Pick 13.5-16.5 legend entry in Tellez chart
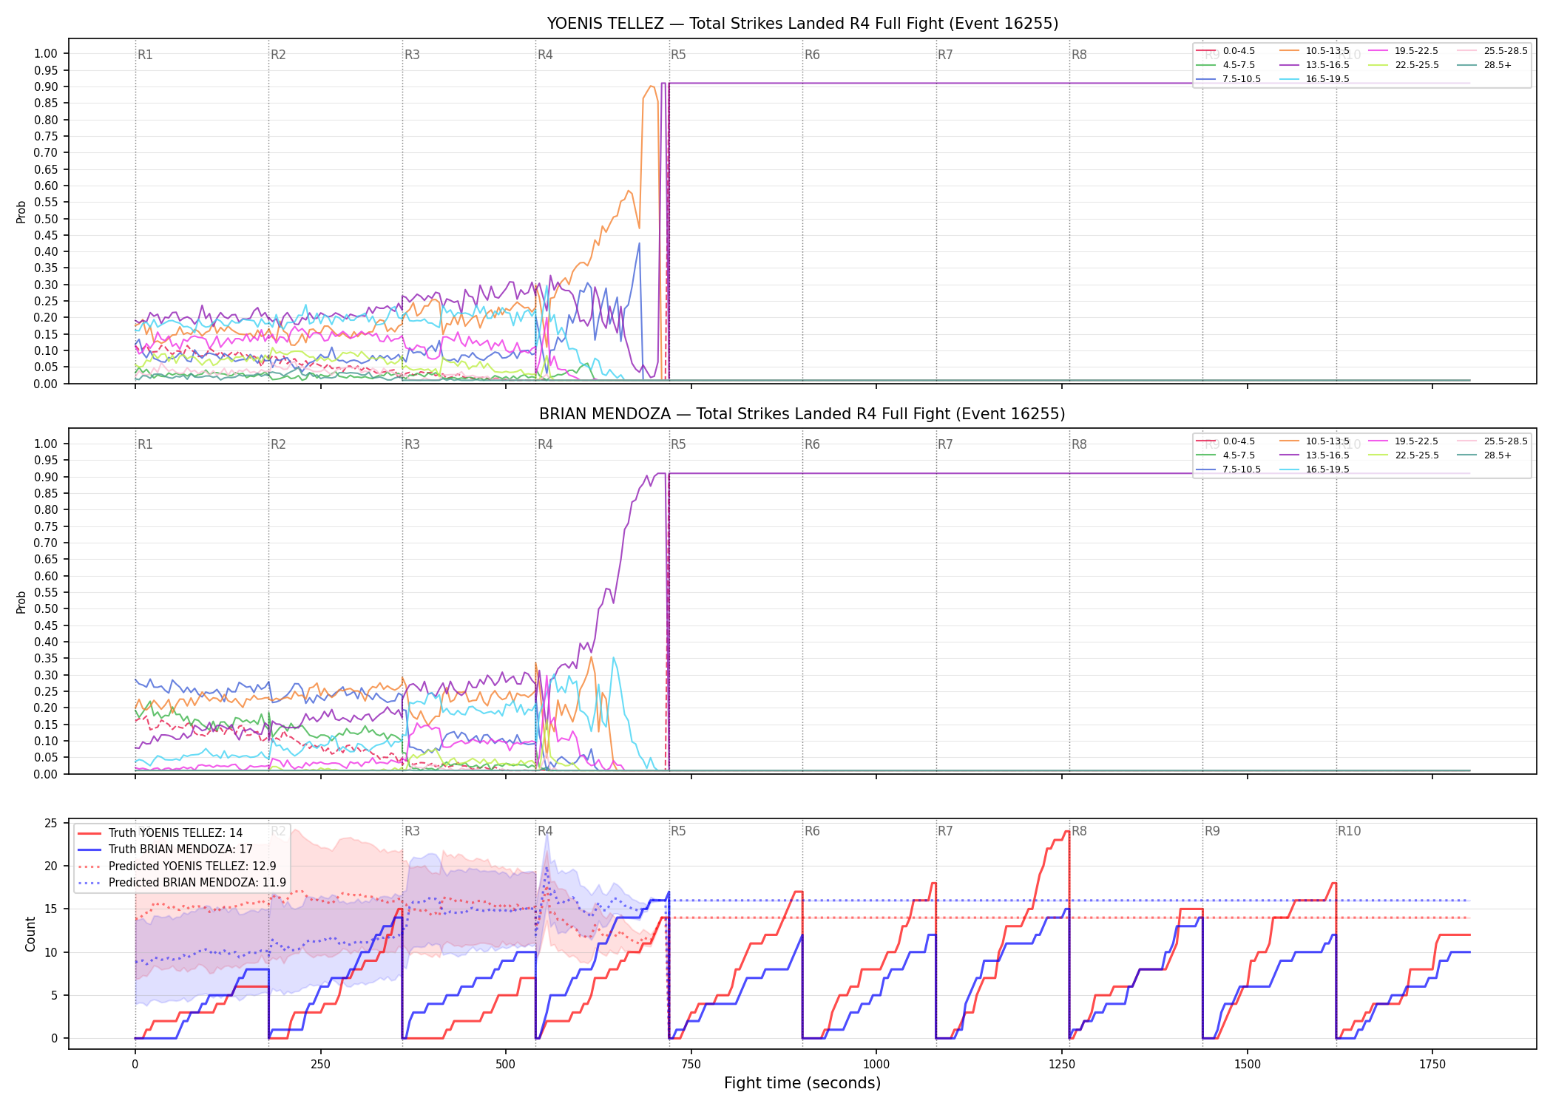Viewport: 1553px width, 1109px height. (1314, 65)
